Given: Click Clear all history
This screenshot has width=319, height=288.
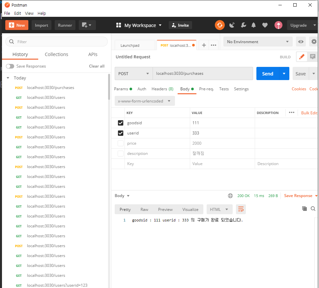Looking at the screenshot, I should pos(97,66).
